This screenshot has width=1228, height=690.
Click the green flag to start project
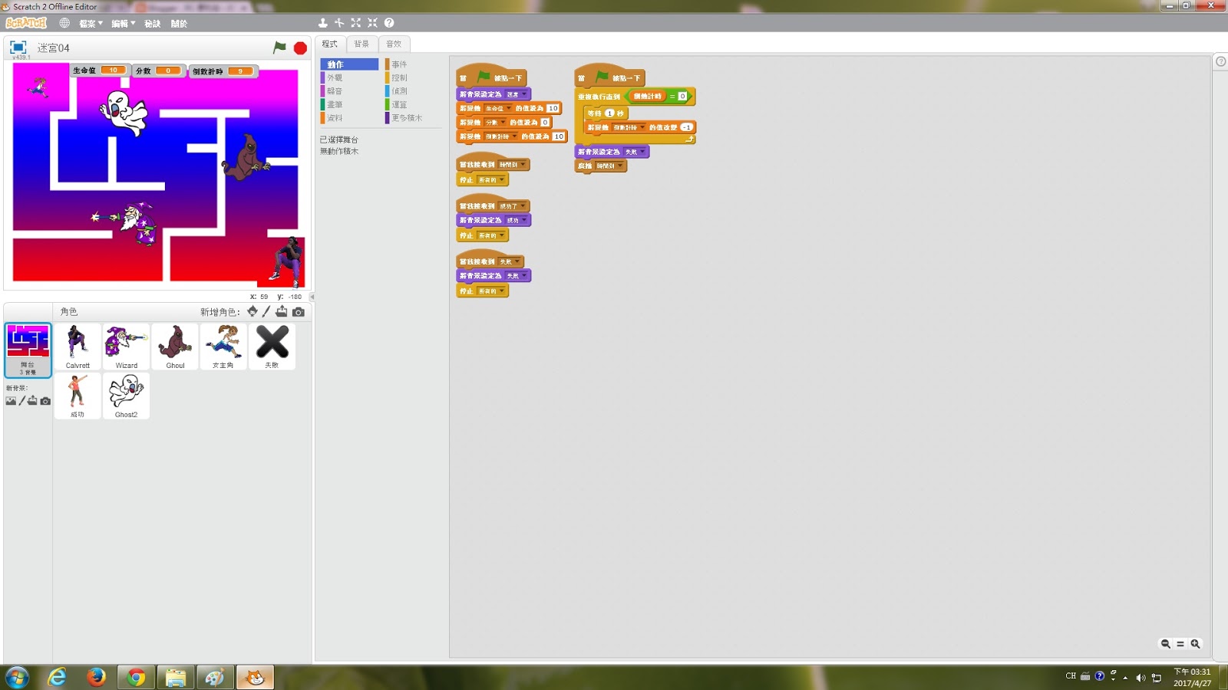pos(279,48)
